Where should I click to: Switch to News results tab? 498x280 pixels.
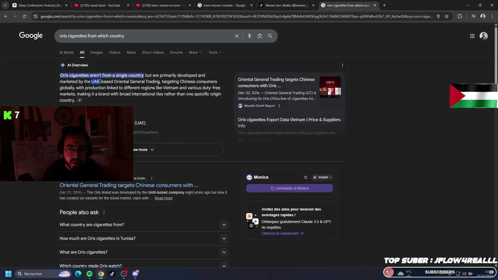coord(131,52)
